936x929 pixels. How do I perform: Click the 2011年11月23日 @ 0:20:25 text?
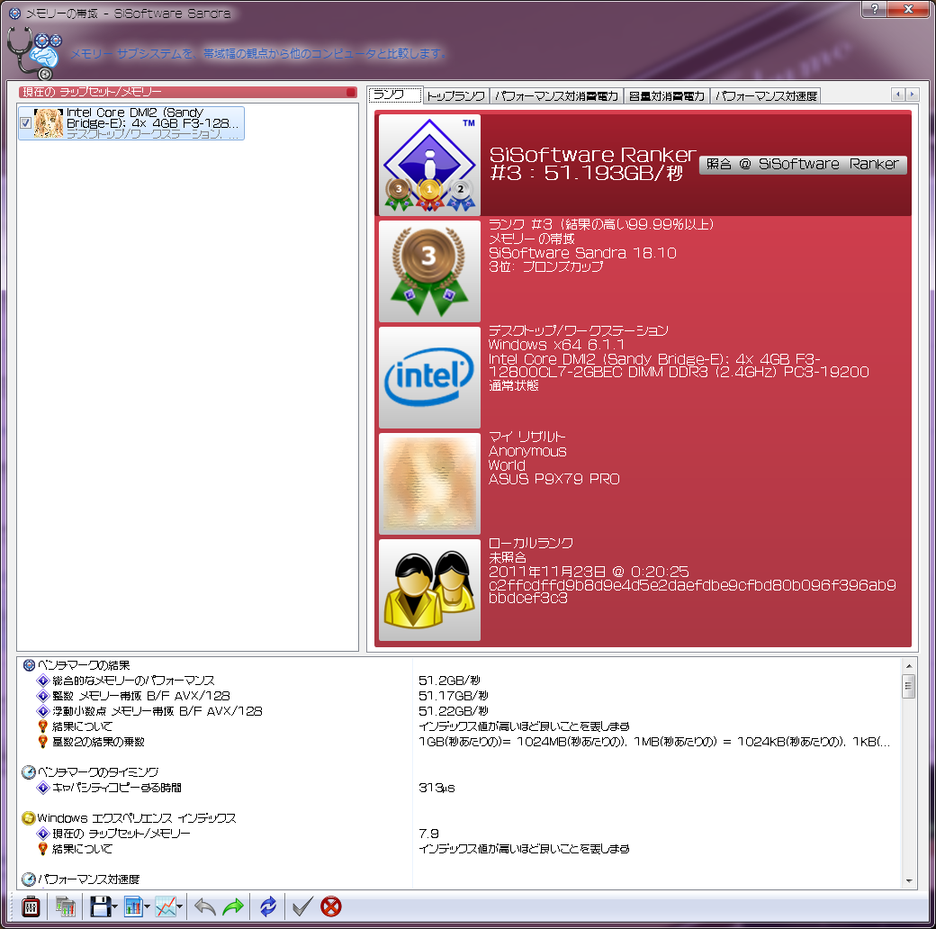click(589, 572)
